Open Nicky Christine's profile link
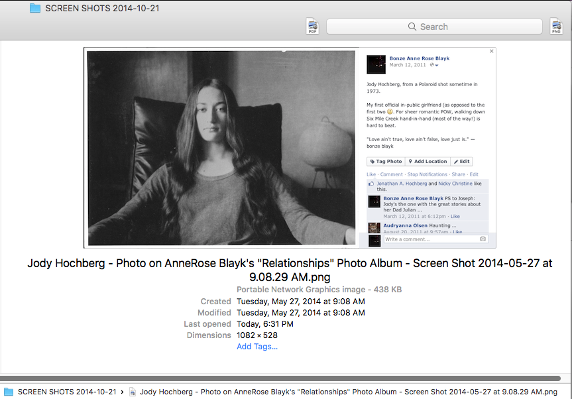 455,184
